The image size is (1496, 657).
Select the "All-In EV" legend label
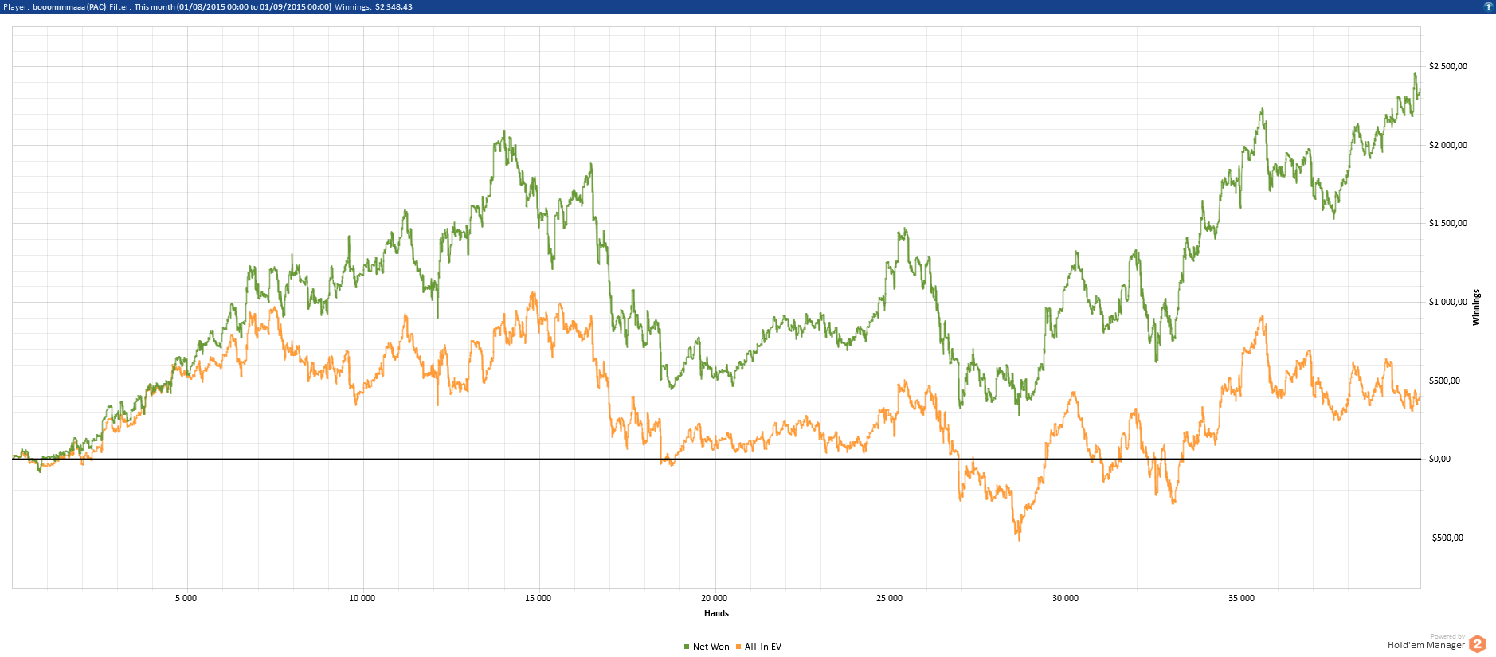[763, 647]
